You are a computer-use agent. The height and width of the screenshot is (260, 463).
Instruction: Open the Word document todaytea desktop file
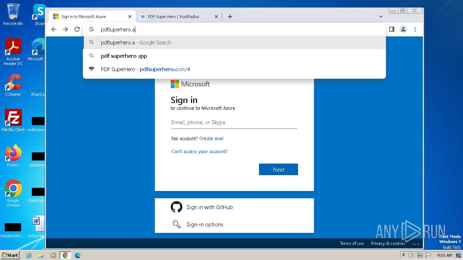coord(37,227)
